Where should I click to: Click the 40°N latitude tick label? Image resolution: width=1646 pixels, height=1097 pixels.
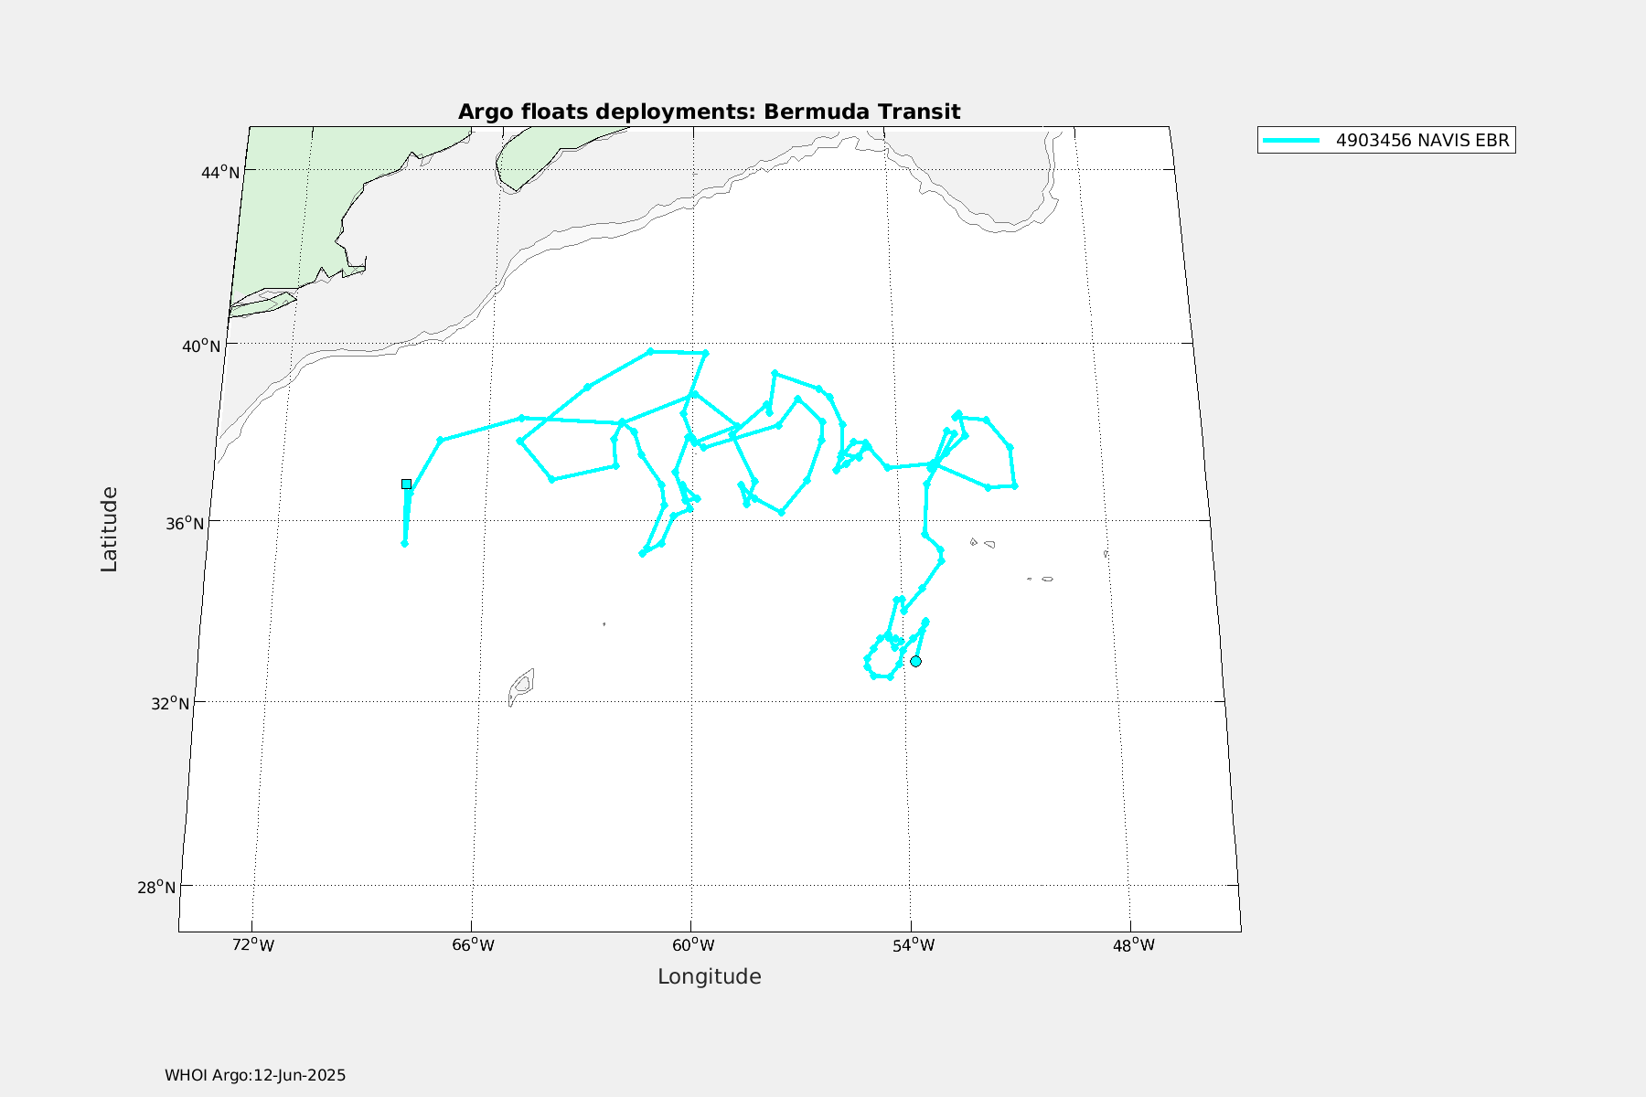pos(201,346)
